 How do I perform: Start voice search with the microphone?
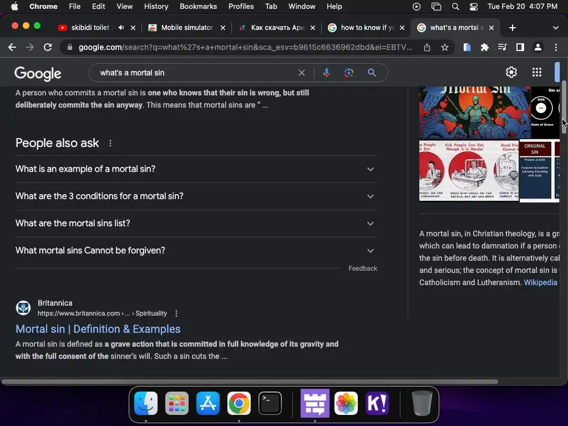coord(326,73)
